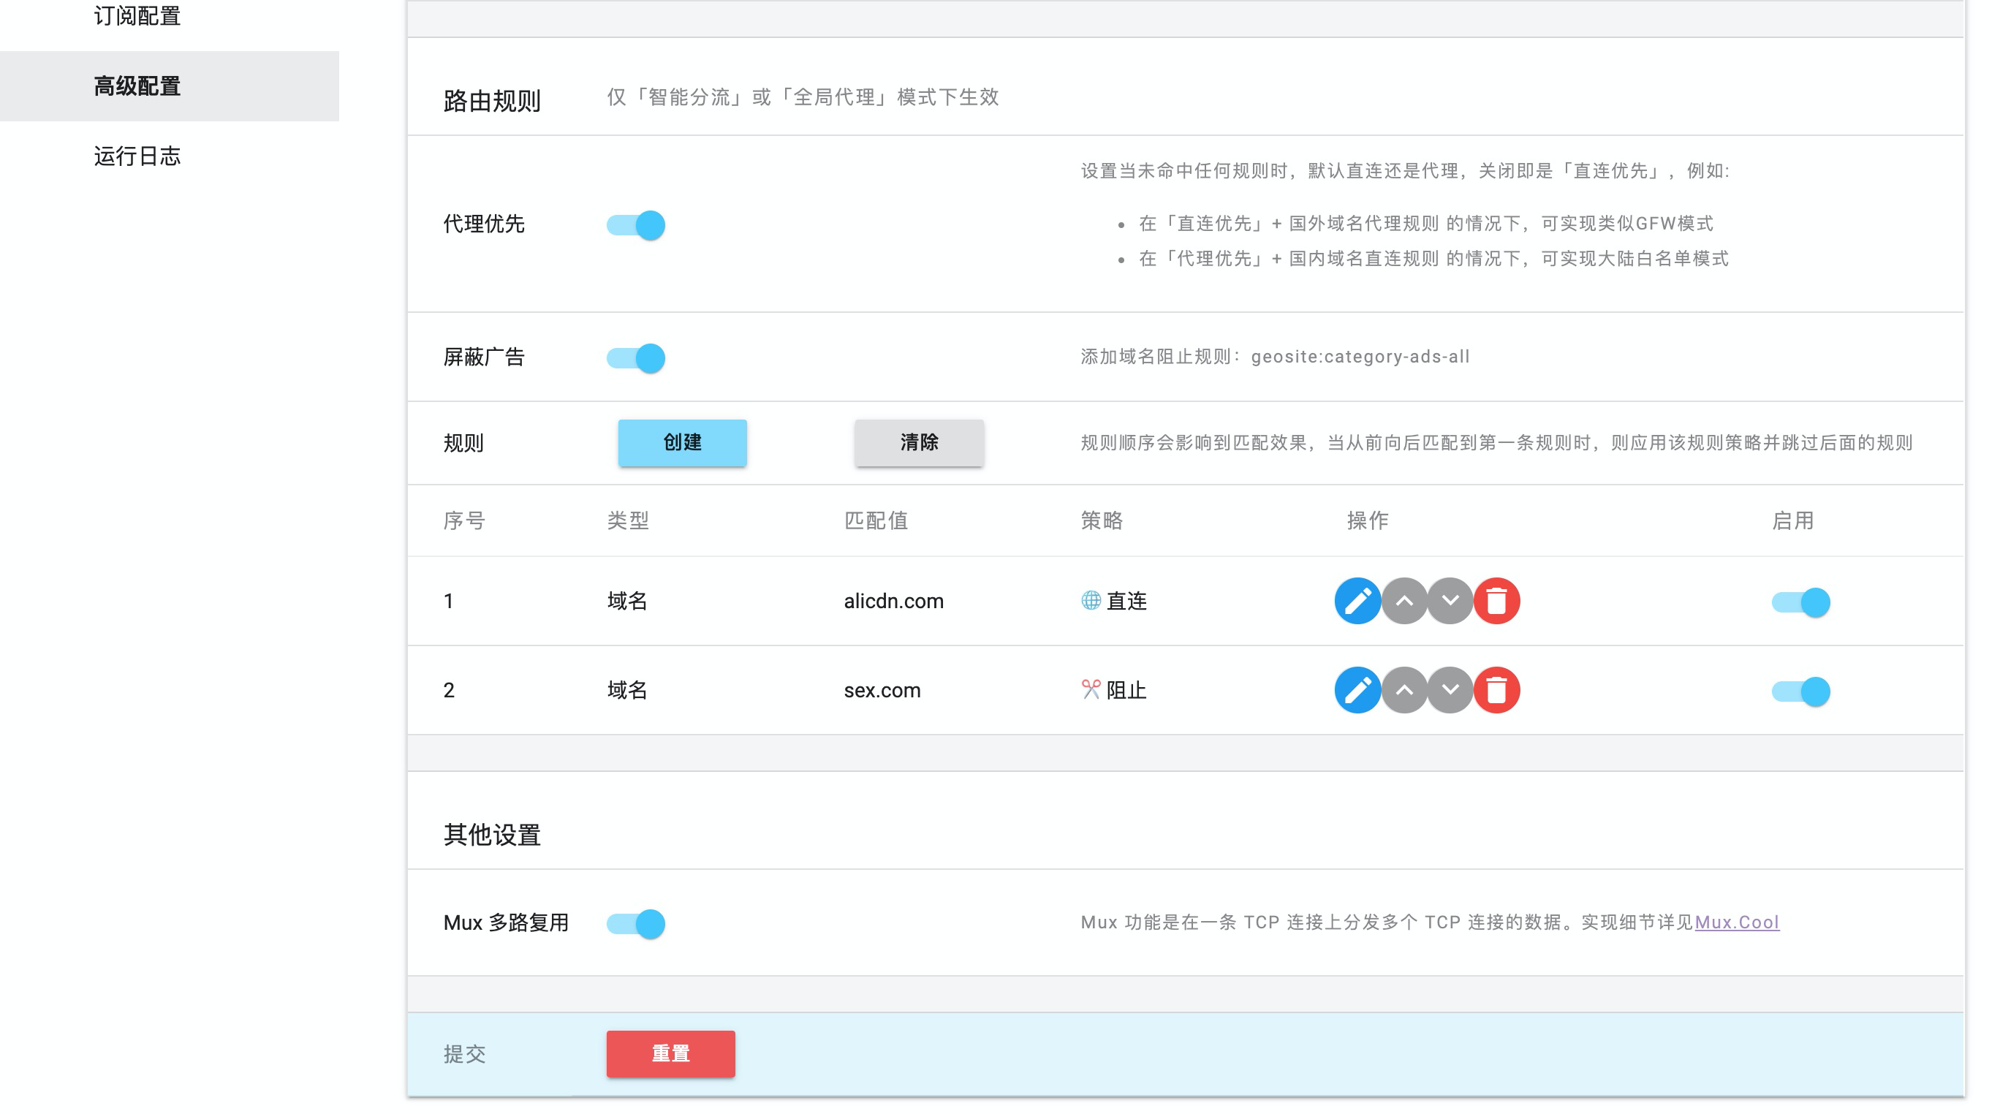
Task: Click the 创建 rule button
Action: coord(682,442)
